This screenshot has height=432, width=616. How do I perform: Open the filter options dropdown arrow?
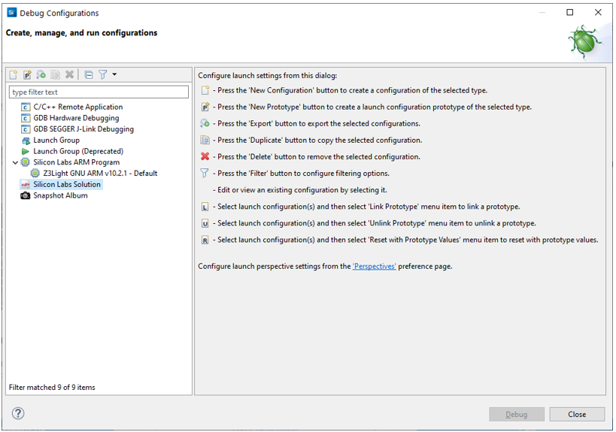click(114, 74)
